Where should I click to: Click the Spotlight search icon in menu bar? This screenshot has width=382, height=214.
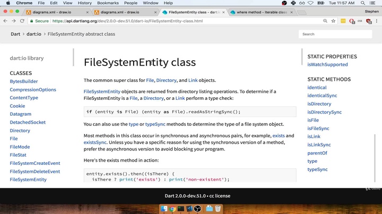[x=362, y=3]
